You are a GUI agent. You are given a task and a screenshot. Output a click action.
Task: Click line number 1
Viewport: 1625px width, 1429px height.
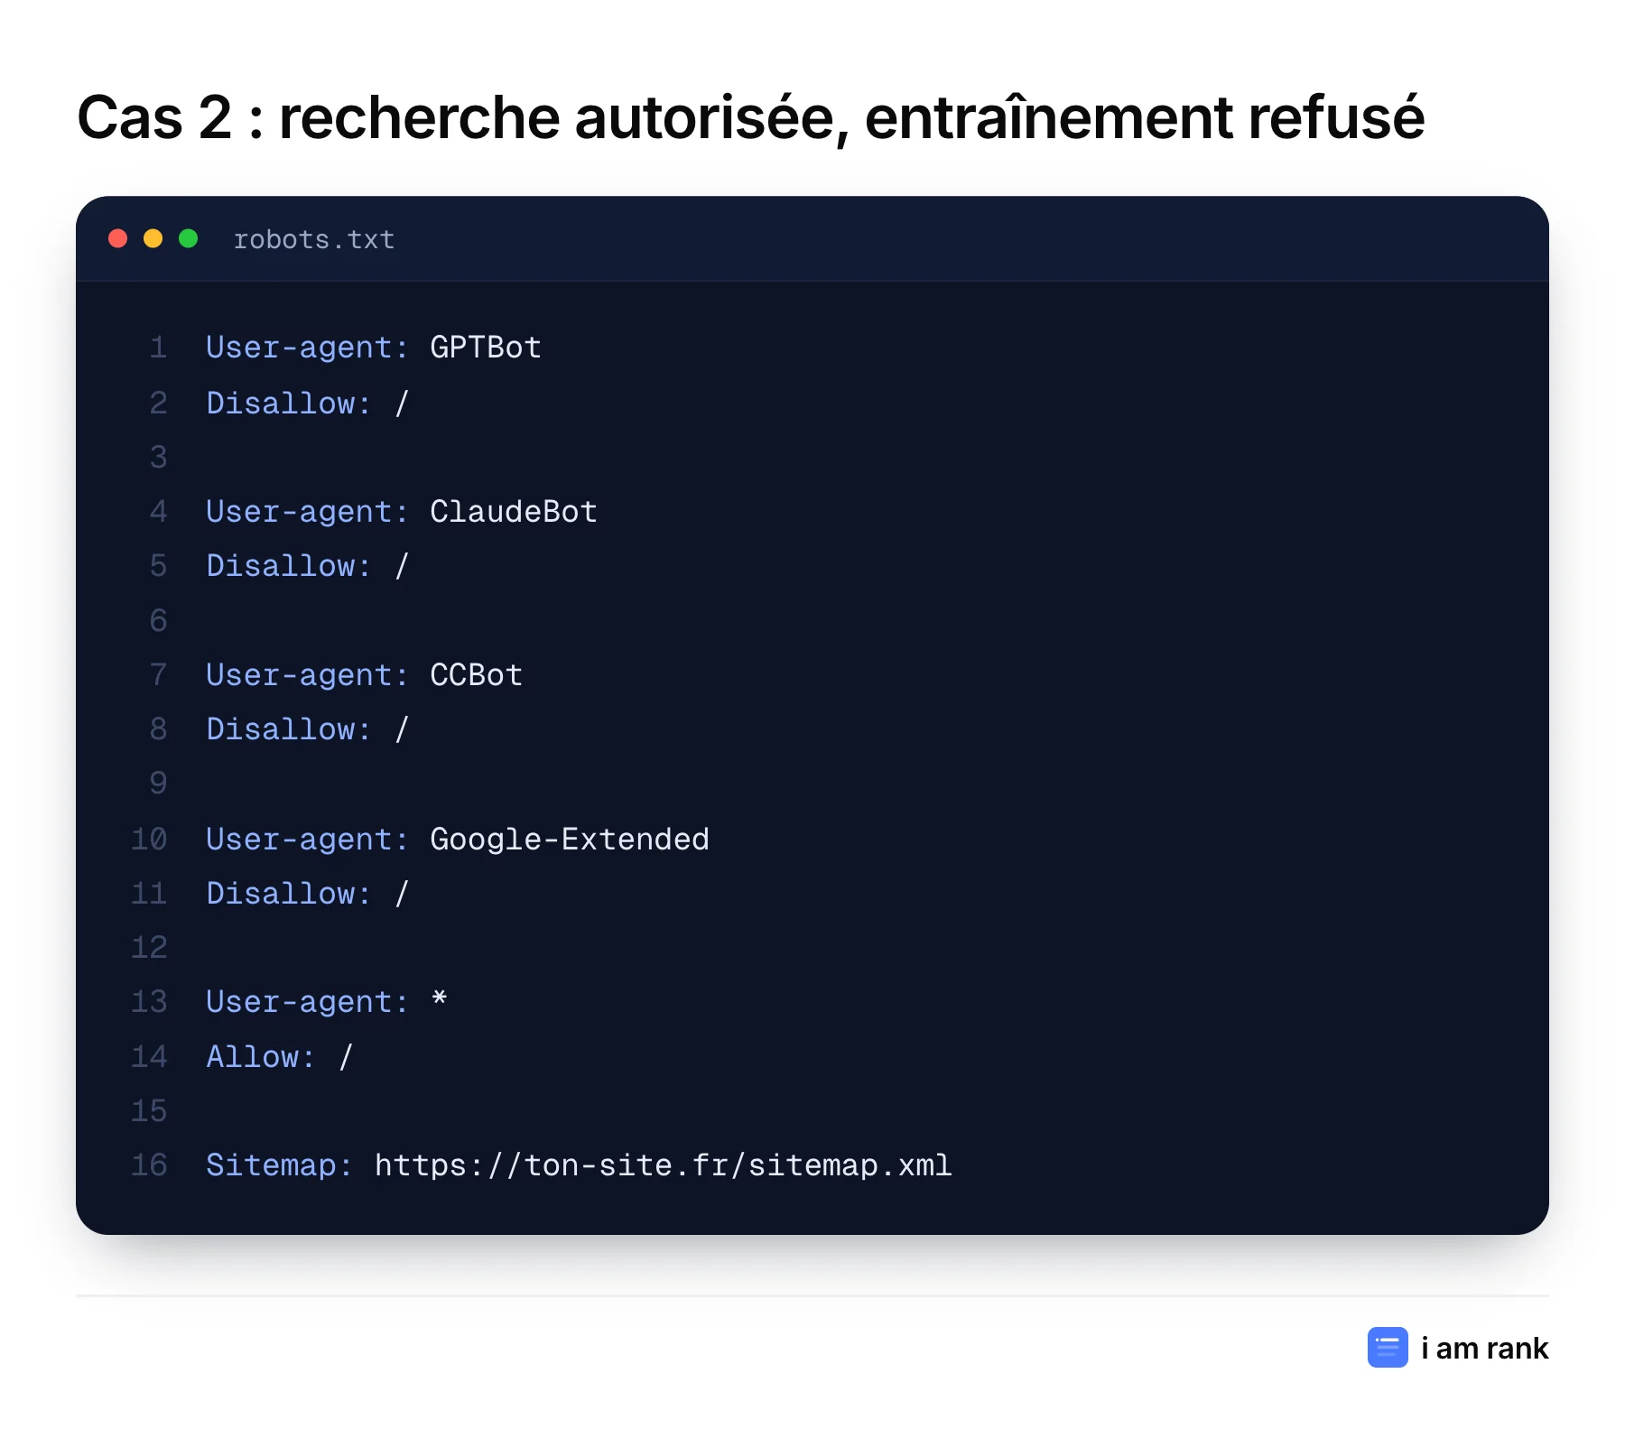tap(158, 348)
